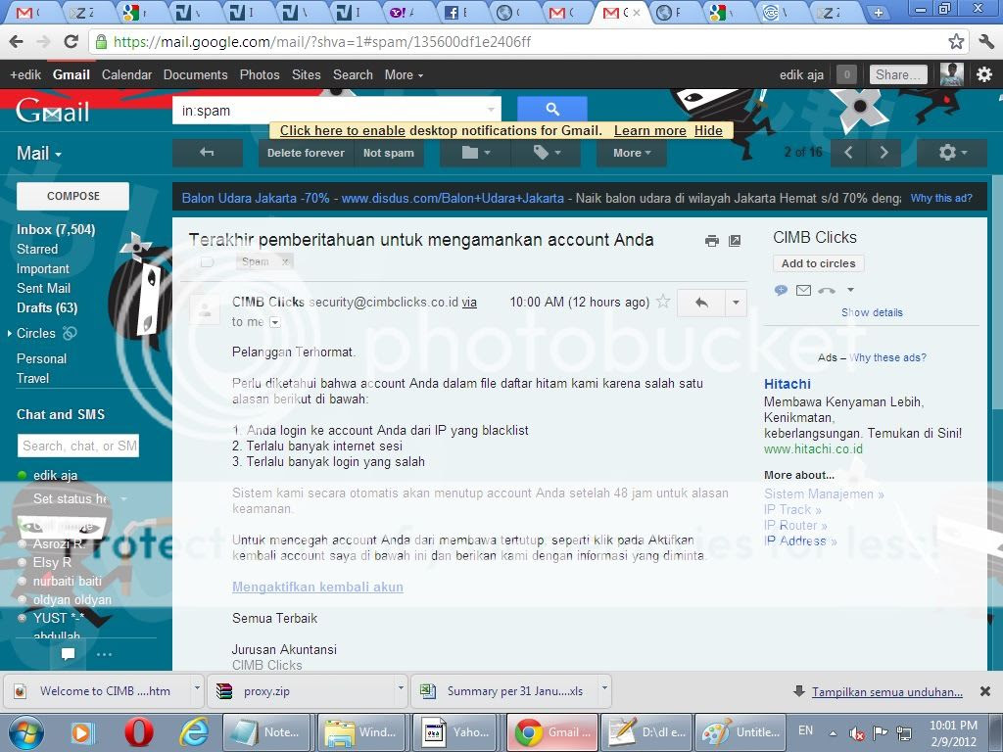
Task: Open email in new window icon
Action: 735,241
